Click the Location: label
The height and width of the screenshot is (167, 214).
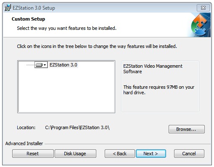(26, 127)
